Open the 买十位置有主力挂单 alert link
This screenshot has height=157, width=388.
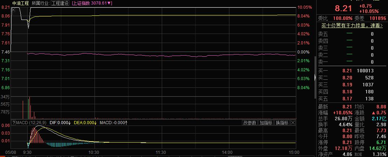point(351,26)
